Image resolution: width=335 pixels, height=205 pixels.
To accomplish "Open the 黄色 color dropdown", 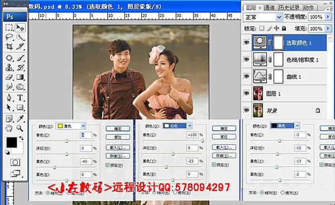I will [x=83, y=126].
